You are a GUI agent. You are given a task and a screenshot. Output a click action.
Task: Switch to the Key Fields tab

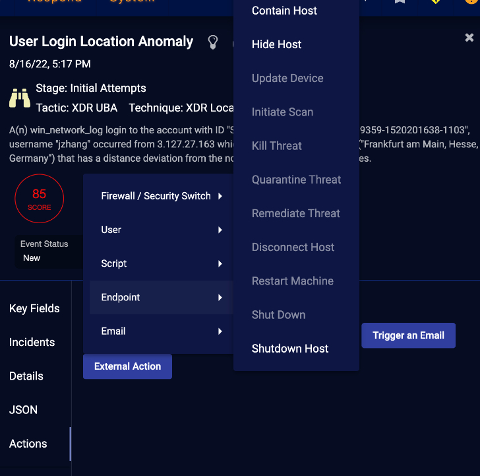[34, 308]
